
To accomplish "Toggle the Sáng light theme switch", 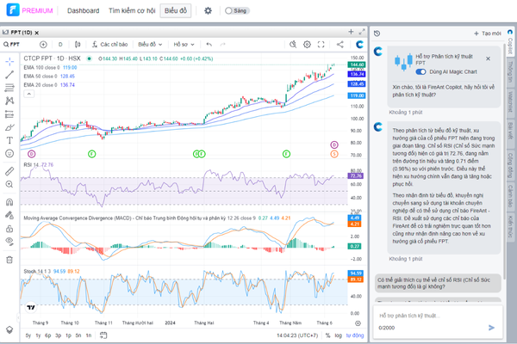I will [x=237, y=11].
